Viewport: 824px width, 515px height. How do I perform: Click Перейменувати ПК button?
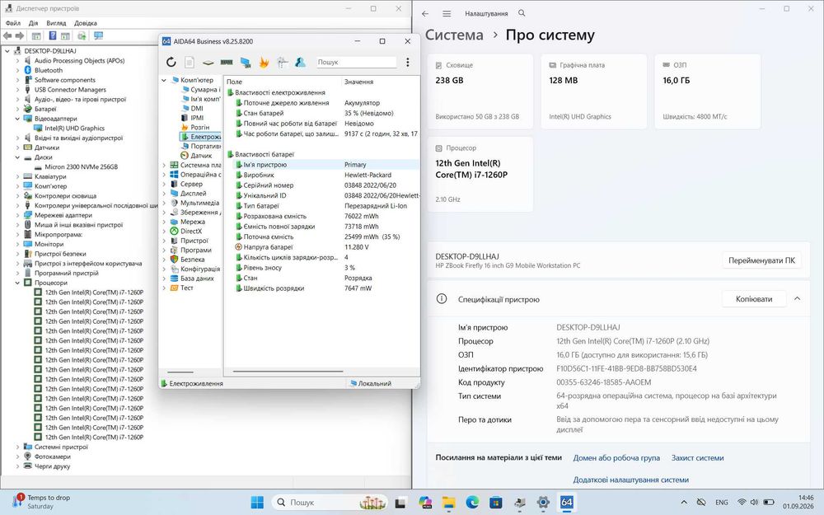(761, 260)
